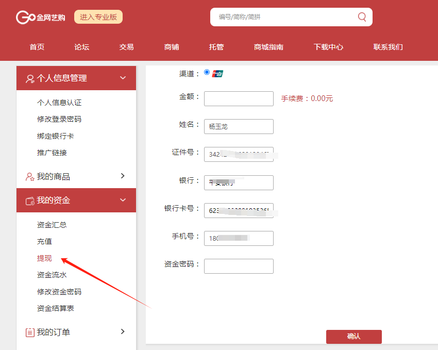
Task: Click the UnionPay channel icon
Action: coord(217,74)
